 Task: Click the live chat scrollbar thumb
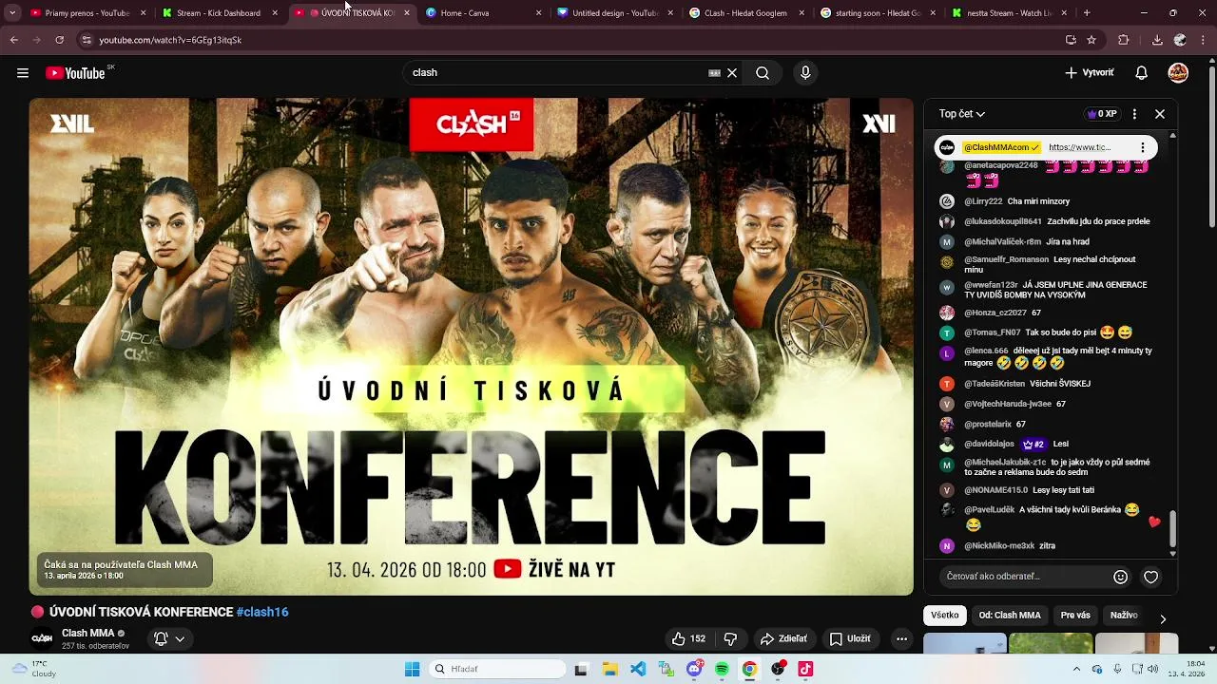pyautogui.click(x=1172, y=528)
